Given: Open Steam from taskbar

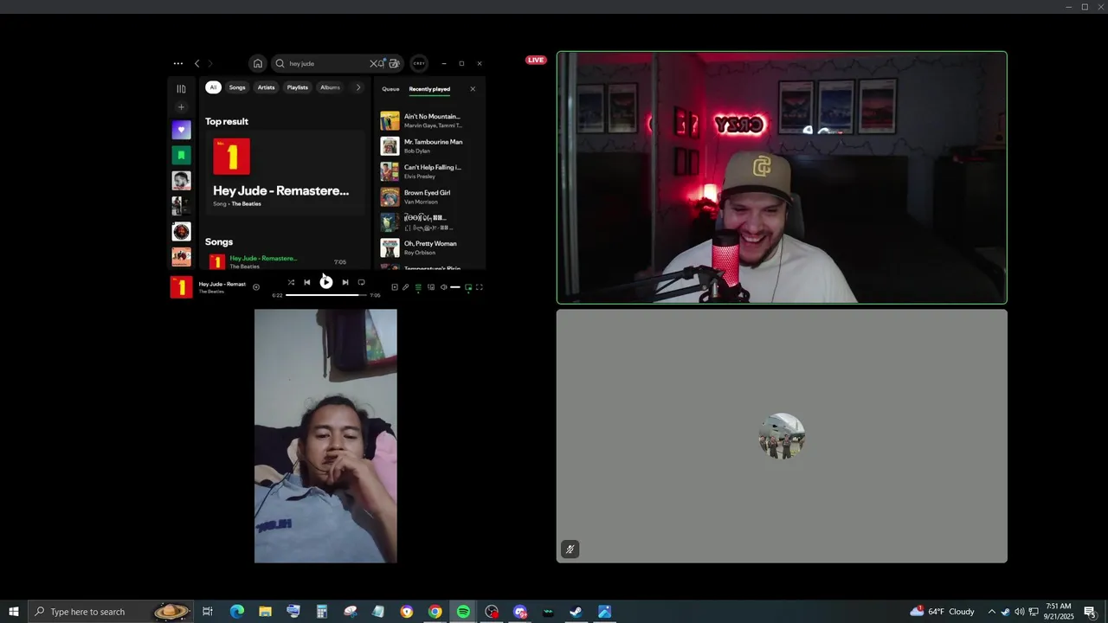Looking at the screenshot, I should point(576,612).
